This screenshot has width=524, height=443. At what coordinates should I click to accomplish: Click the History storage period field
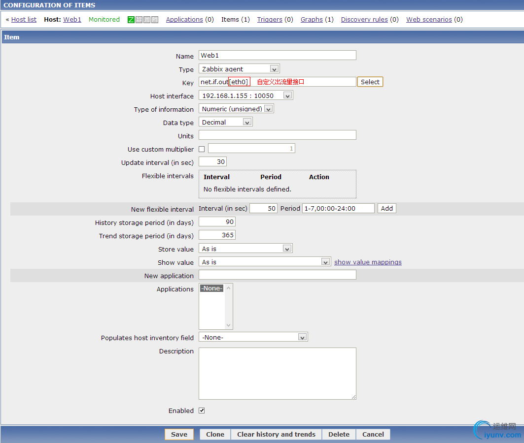(217, 222)
